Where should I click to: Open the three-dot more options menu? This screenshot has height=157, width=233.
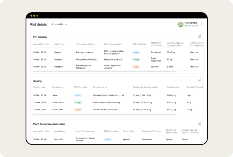coord(202,24)
